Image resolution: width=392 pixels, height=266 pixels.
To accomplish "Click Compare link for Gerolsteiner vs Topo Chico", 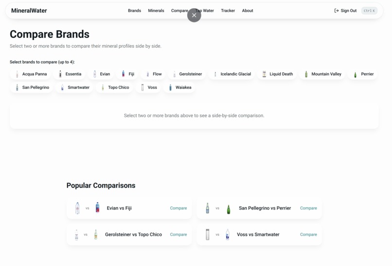I will pos(178,234).
